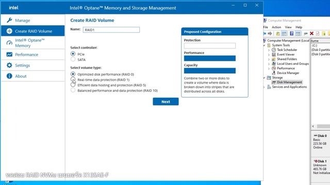The width and height of the screenshot is (330, 185).
Task: Click the Help question mark toolbar icon
Action: tap(292, 33)
